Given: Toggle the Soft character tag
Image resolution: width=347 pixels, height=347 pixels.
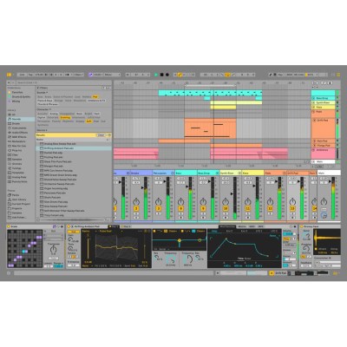Looking at the screenshot, I should (89, 121).
